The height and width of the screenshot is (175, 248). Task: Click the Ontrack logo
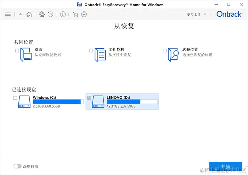[x=229, y=14]
